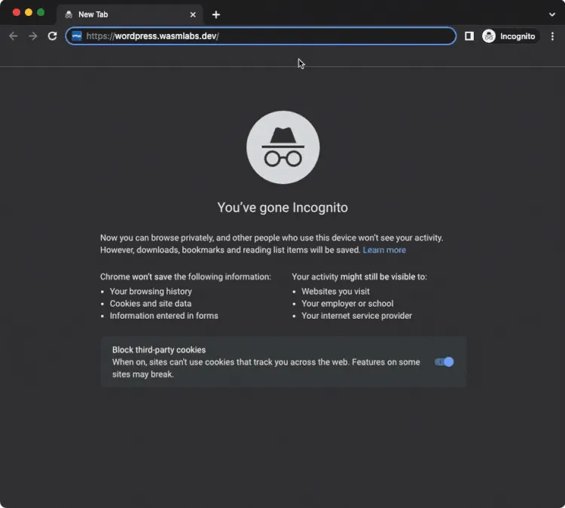Reload the current page
The height and width of the screenshot is (508, 565).
point(53,36)
